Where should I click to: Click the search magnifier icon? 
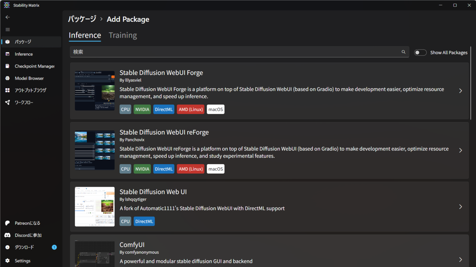tap(403, 52)
